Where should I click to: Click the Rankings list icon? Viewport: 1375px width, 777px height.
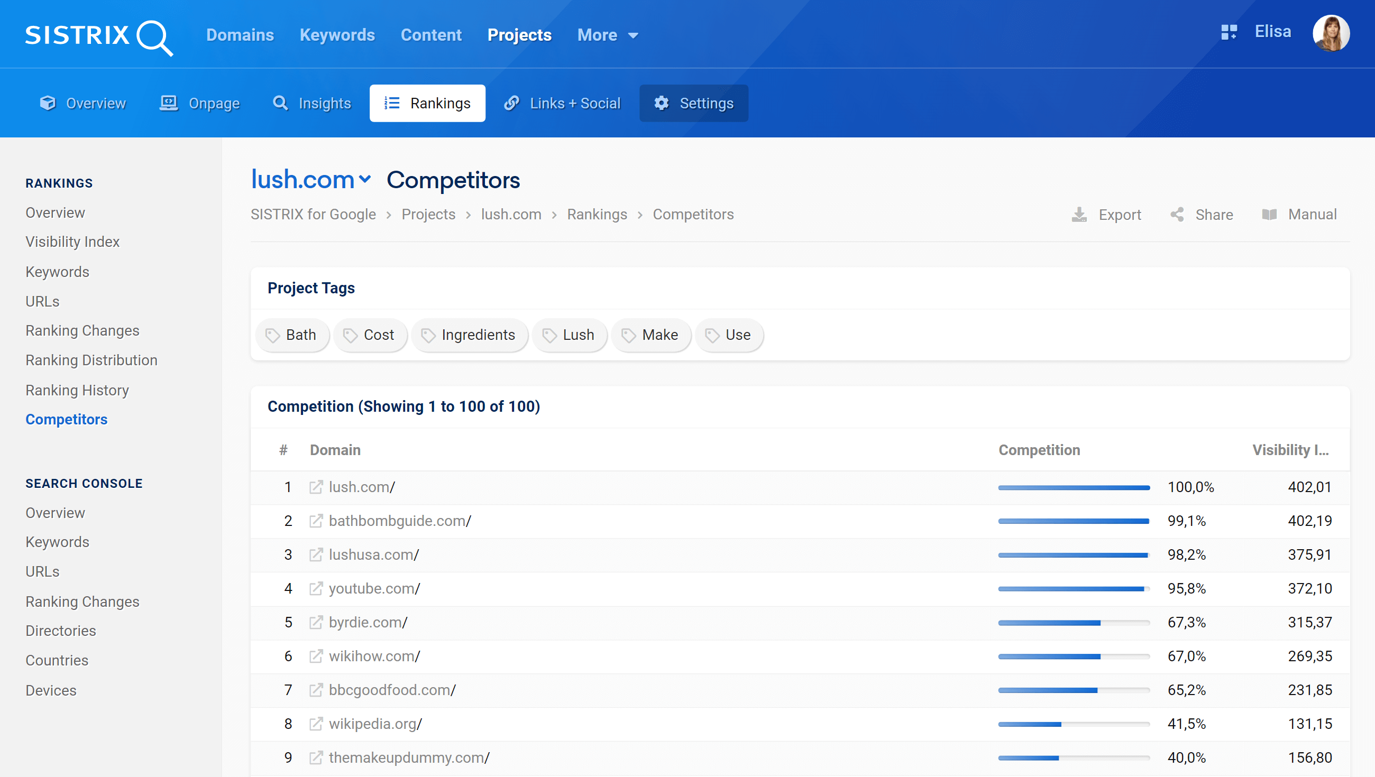click(x=392, y=103)
